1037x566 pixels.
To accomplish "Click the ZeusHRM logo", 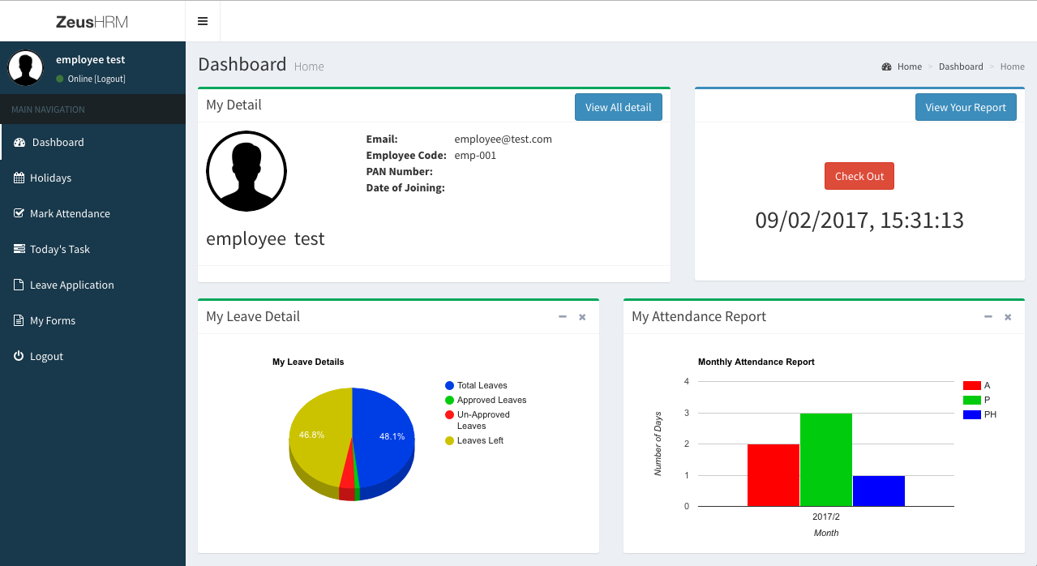I will (x=92, y=22).
